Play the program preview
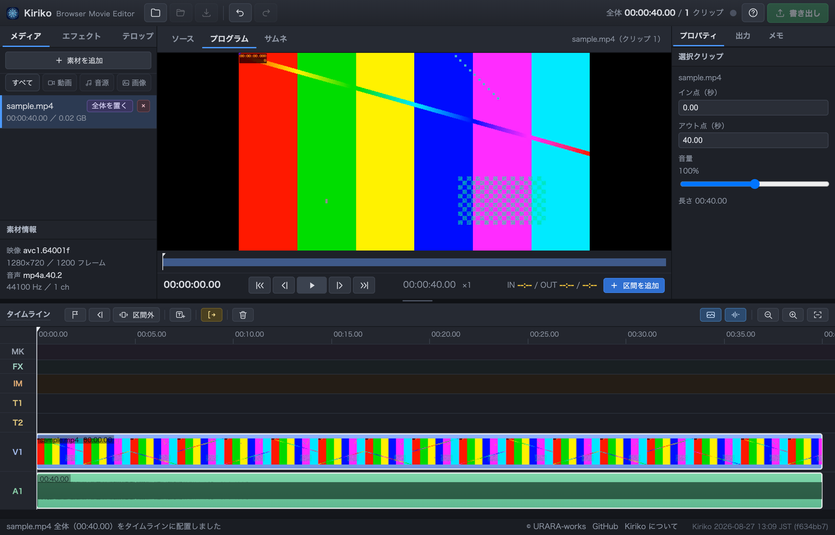 [x=311, y=285]
